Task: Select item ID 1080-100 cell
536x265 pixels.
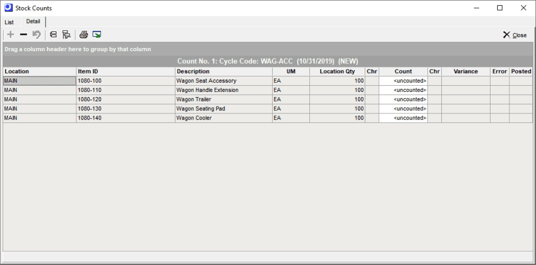Action: click(126, 81)
